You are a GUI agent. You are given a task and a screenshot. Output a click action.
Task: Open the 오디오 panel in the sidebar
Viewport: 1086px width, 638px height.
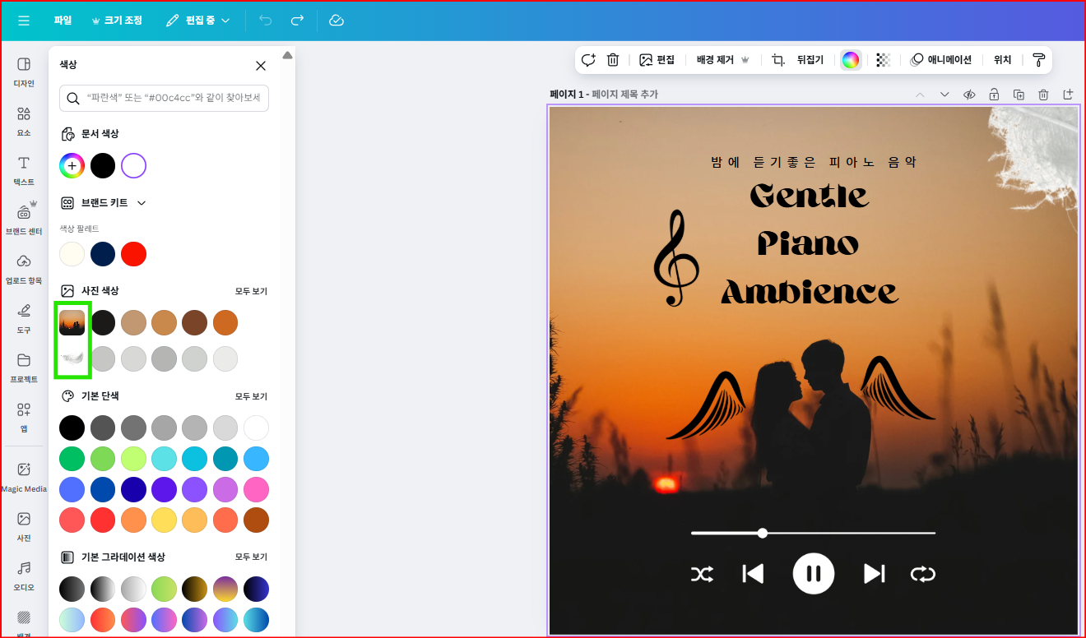[x=23, y=576]
